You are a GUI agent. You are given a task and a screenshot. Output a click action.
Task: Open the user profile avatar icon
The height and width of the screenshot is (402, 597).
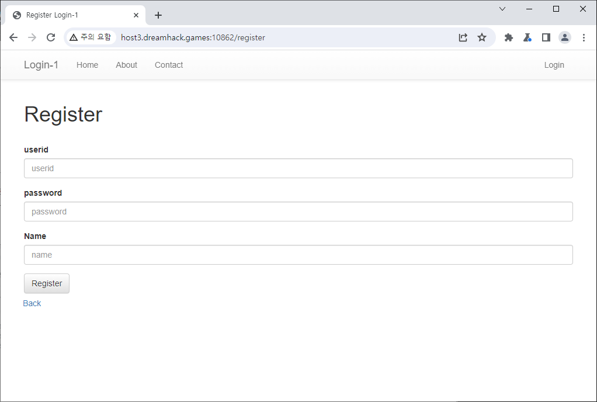click(x=565, y=37)
